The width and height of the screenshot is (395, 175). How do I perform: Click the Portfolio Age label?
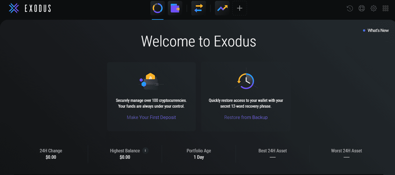click(199, 151)
